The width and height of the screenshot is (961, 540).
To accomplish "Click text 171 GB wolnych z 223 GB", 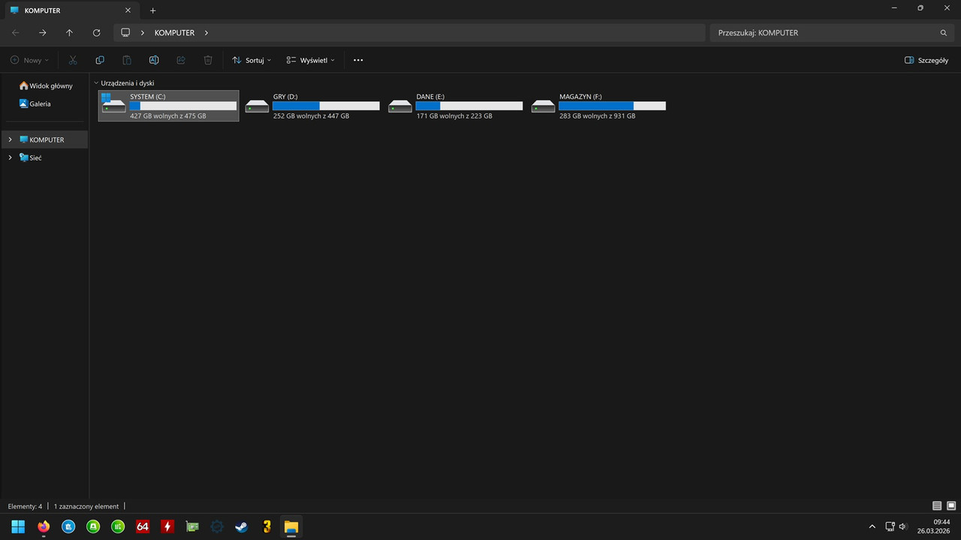I will (x=454, y=116).
